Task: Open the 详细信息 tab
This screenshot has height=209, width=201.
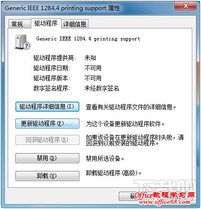Action: 75,24
